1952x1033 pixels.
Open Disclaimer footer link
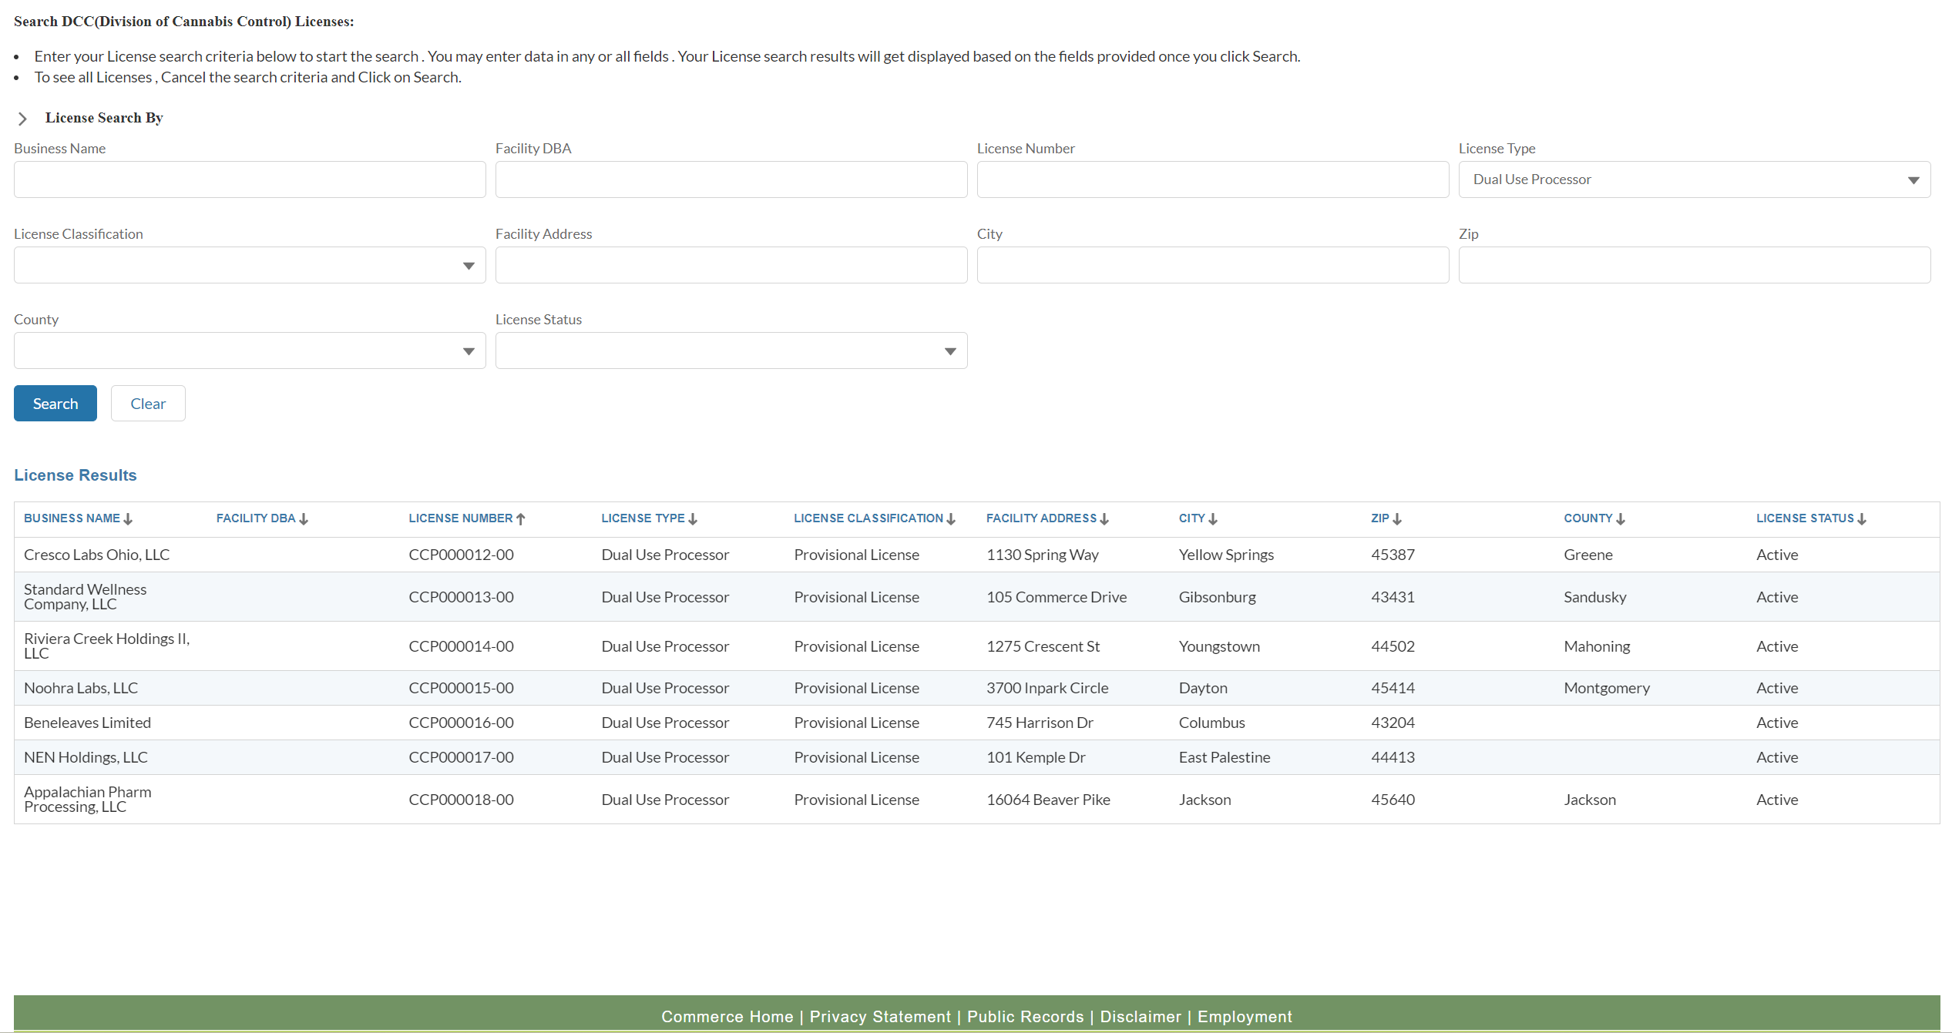[1140, 1017]
